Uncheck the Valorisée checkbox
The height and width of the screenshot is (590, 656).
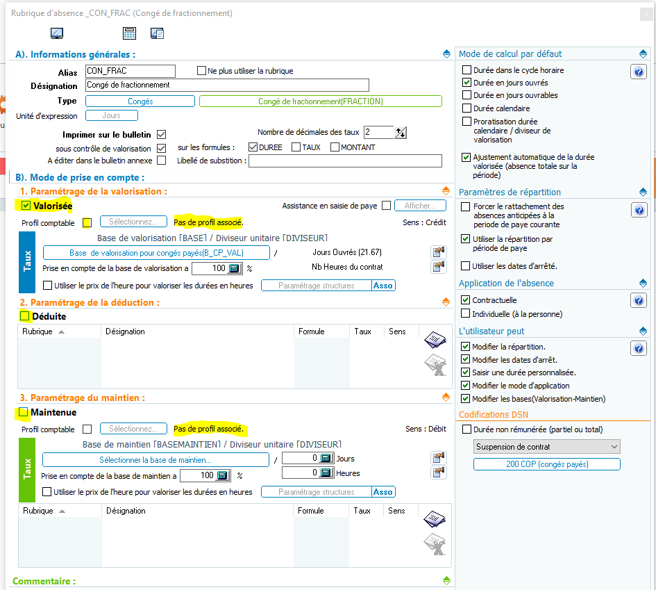point(26,206)
